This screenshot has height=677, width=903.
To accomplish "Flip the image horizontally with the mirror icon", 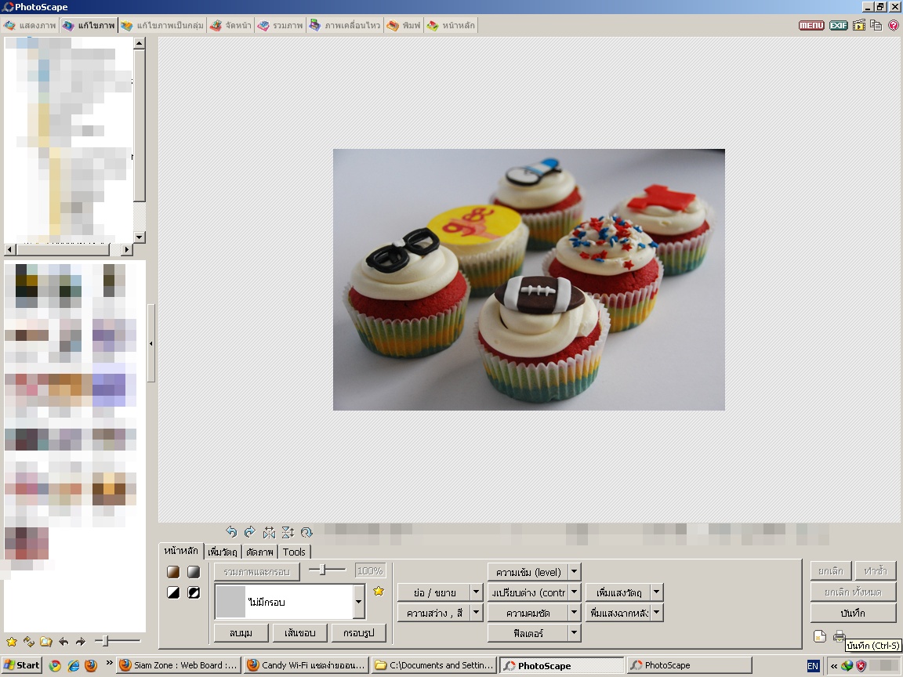I will coord(269,533).
